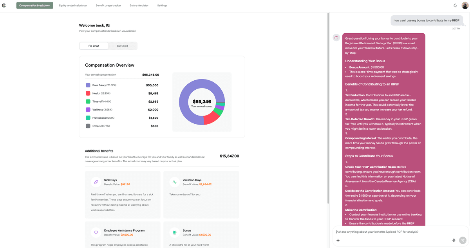The width and height of the screenshot is (470, 248).
Task: Click the Sick Days pencil icon
Action: (x=96, y=182)
